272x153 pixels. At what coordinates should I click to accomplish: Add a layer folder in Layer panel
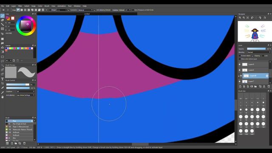[255, 86]
